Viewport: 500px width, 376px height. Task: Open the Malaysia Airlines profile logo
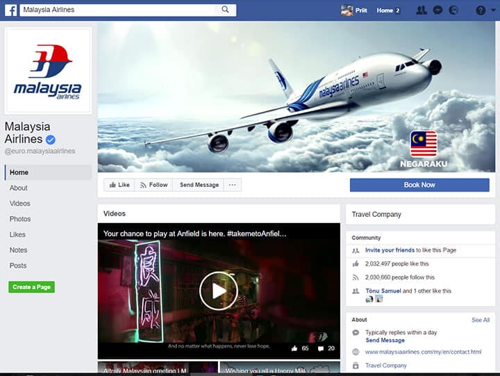pyautogui.click(x=48, y=71)
